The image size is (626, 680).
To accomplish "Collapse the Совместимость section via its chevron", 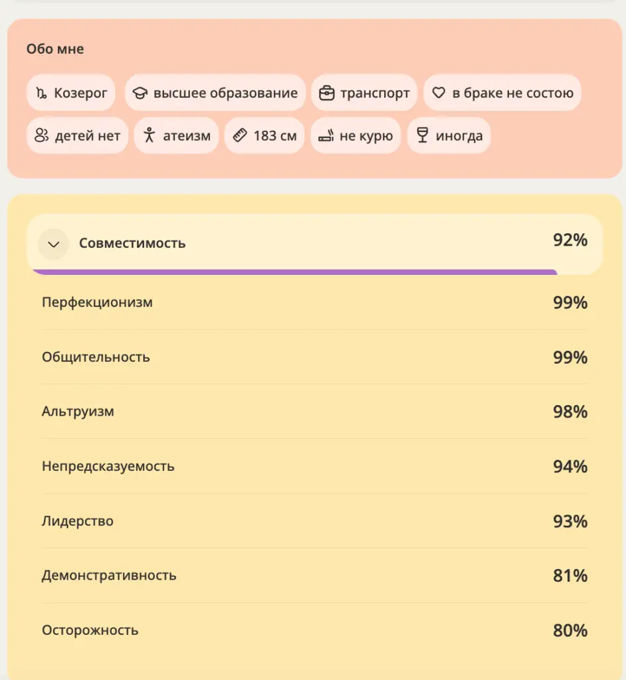I will click(53, 244).
